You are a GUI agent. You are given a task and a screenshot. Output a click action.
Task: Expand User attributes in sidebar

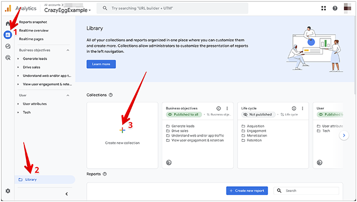click(x=18, y=104)
